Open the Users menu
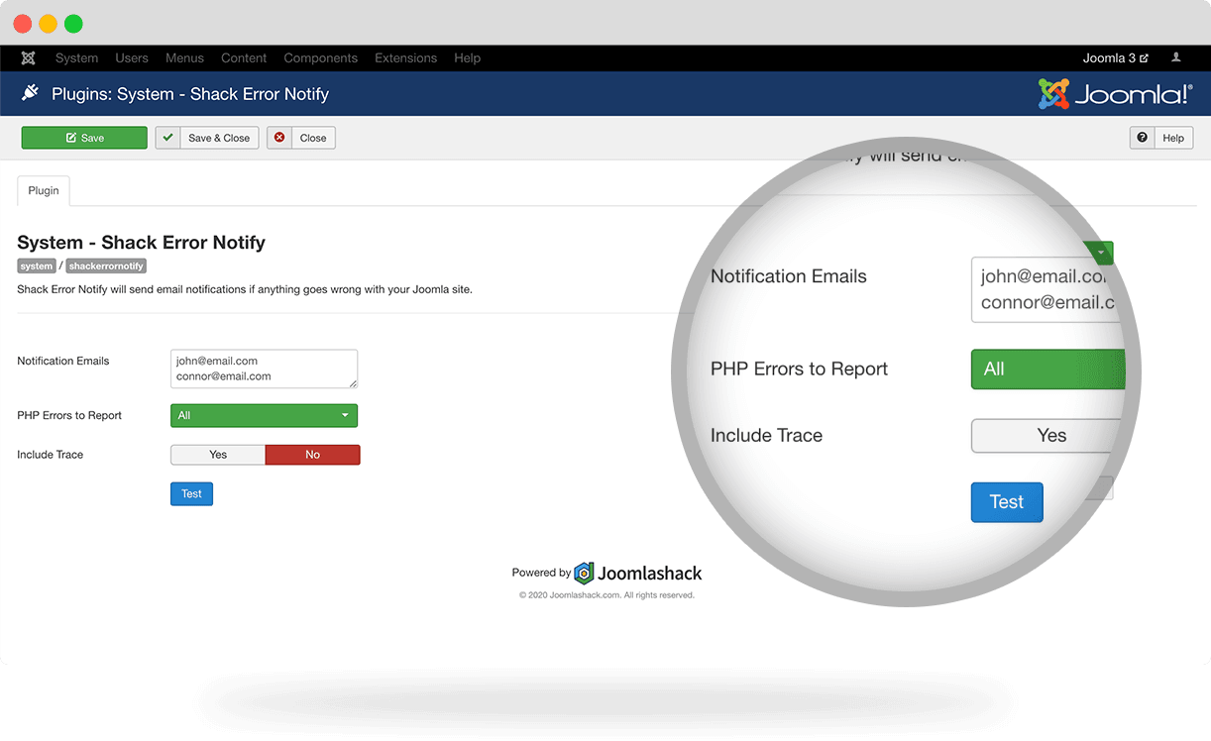This screenshot has height=741, width=1211. (x=132, y=58)
